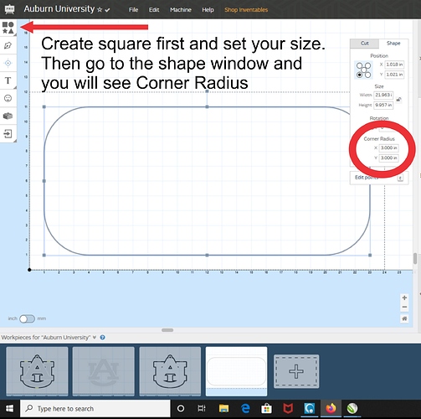The height and width of the screenshot is (419, 421).
Task: Click the Corner Radius X field
Action: 389,147
